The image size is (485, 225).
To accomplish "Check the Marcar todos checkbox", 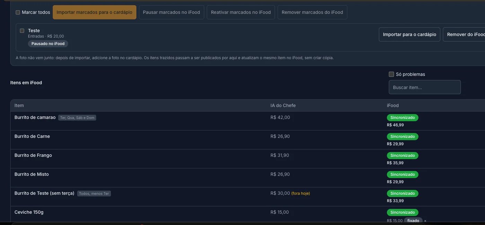I will [x=18, y=12].
